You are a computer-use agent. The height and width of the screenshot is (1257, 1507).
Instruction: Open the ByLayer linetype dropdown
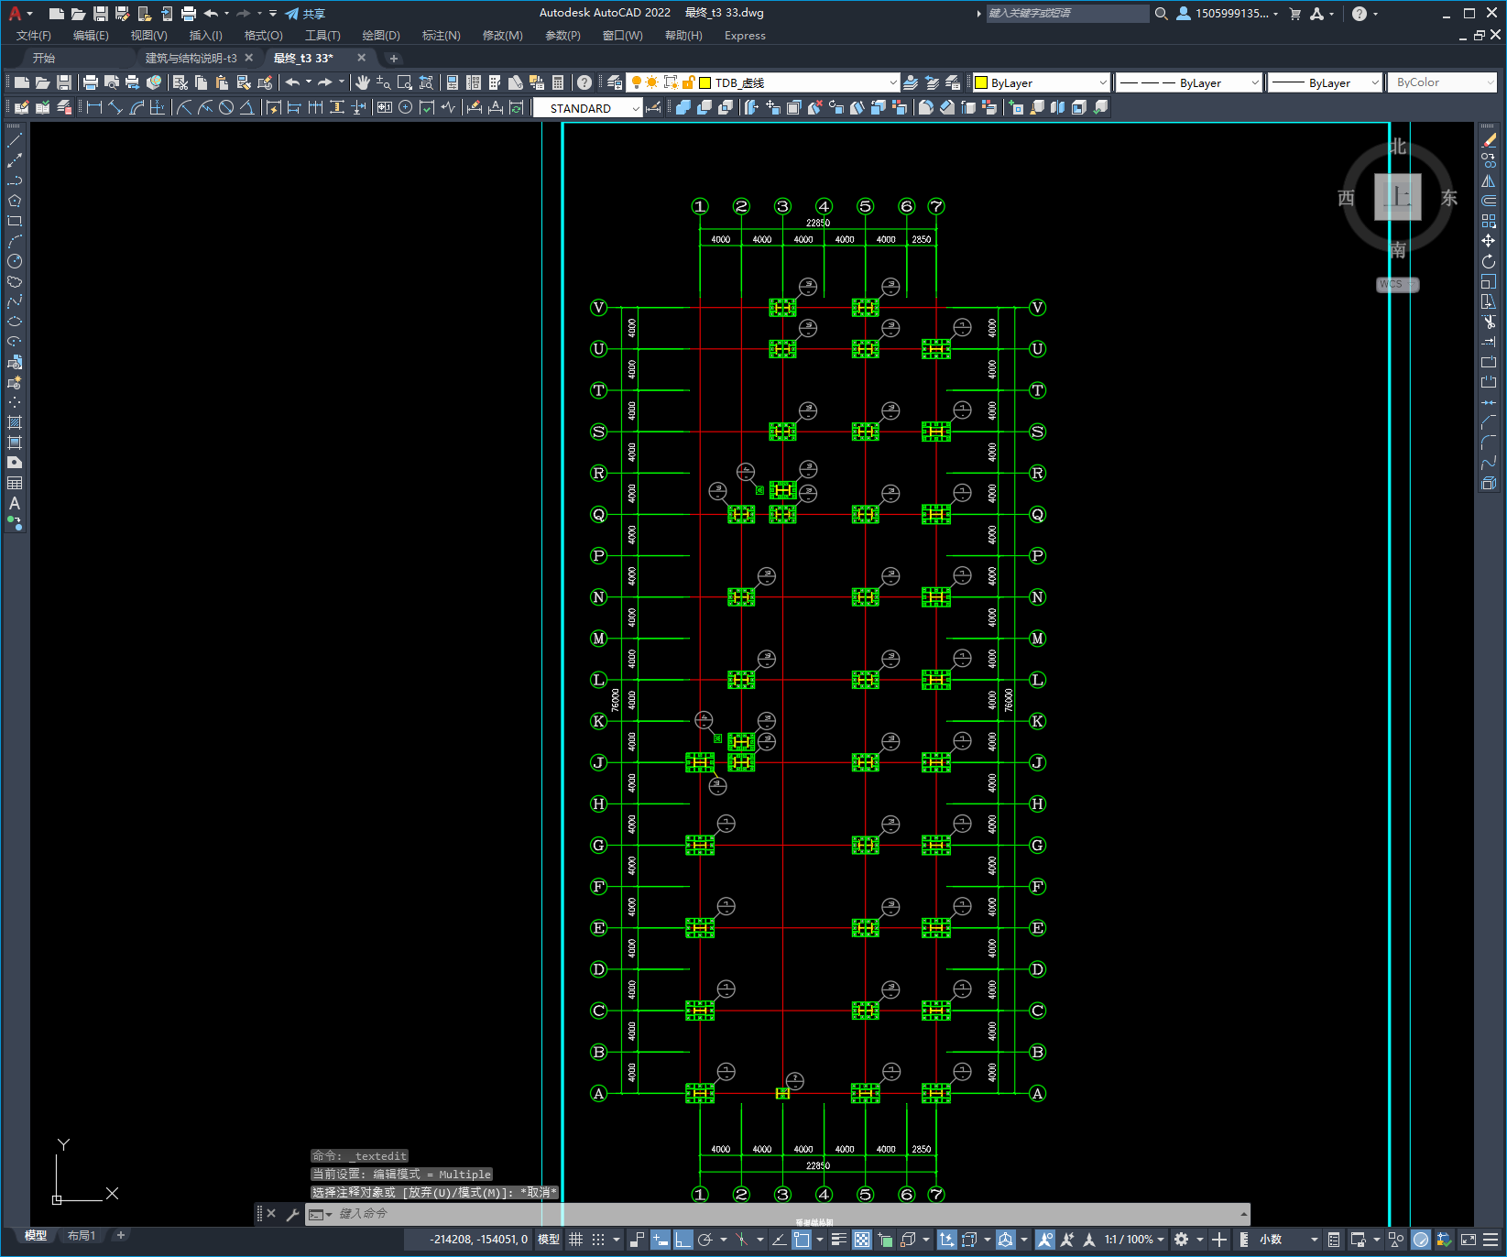click(1255, 82)
